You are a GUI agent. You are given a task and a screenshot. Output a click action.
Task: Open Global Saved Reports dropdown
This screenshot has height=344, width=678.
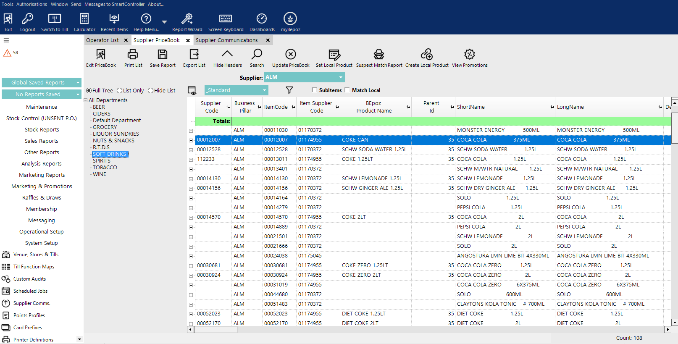tap(42, 83)
